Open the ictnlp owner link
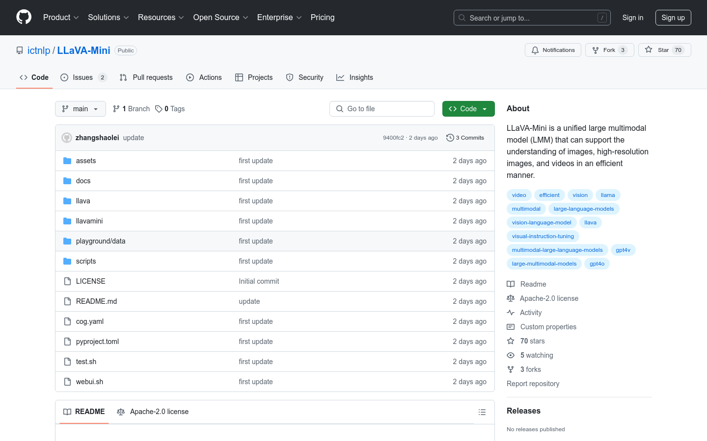Viewport: 707px width, 441px height. tap(39, 50)
